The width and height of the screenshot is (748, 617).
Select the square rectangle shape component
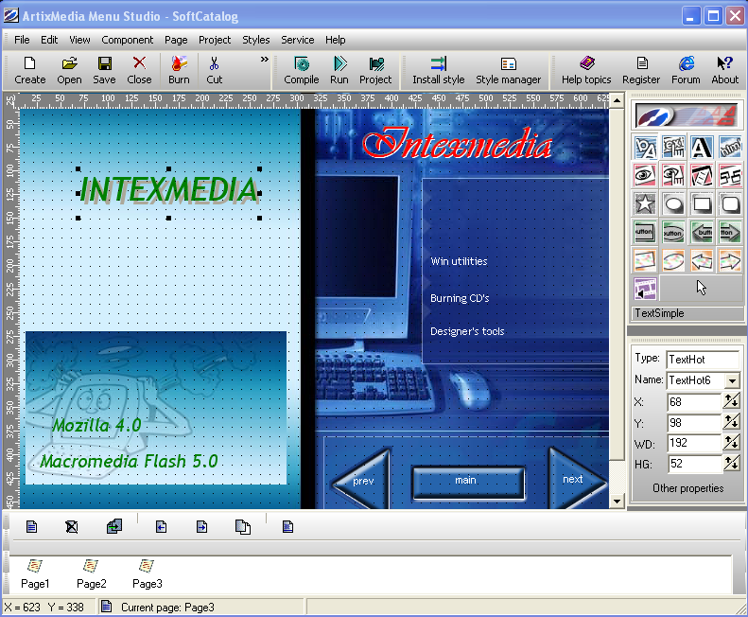[702, 203]
